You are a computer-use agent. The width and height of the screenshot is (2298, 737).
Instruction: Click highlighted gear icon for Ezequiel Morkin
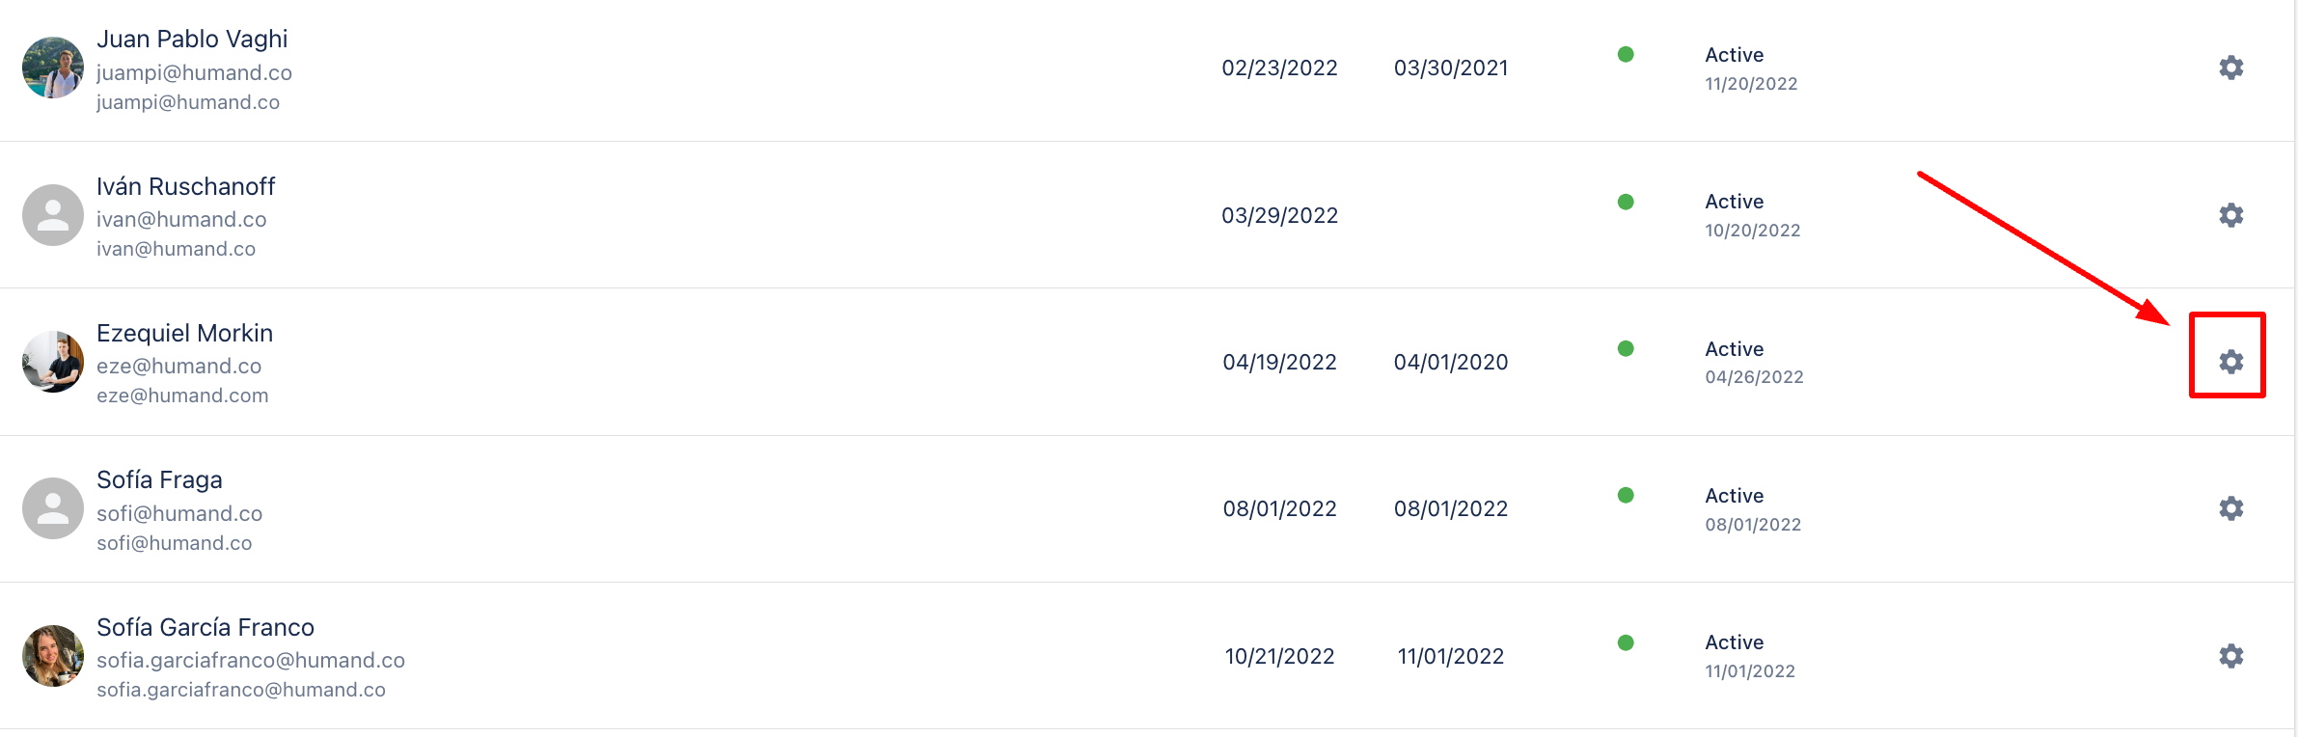[x=2230, y=362]
